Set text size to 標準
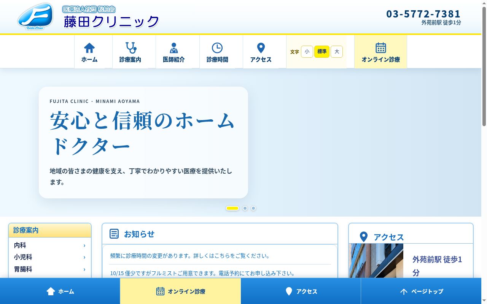The image size is (487, 304). pyautogui.click(x=322, y=52)
